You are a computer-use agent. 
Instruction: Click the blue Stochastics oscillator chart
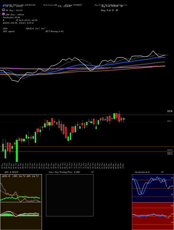(x=153, y=188)
